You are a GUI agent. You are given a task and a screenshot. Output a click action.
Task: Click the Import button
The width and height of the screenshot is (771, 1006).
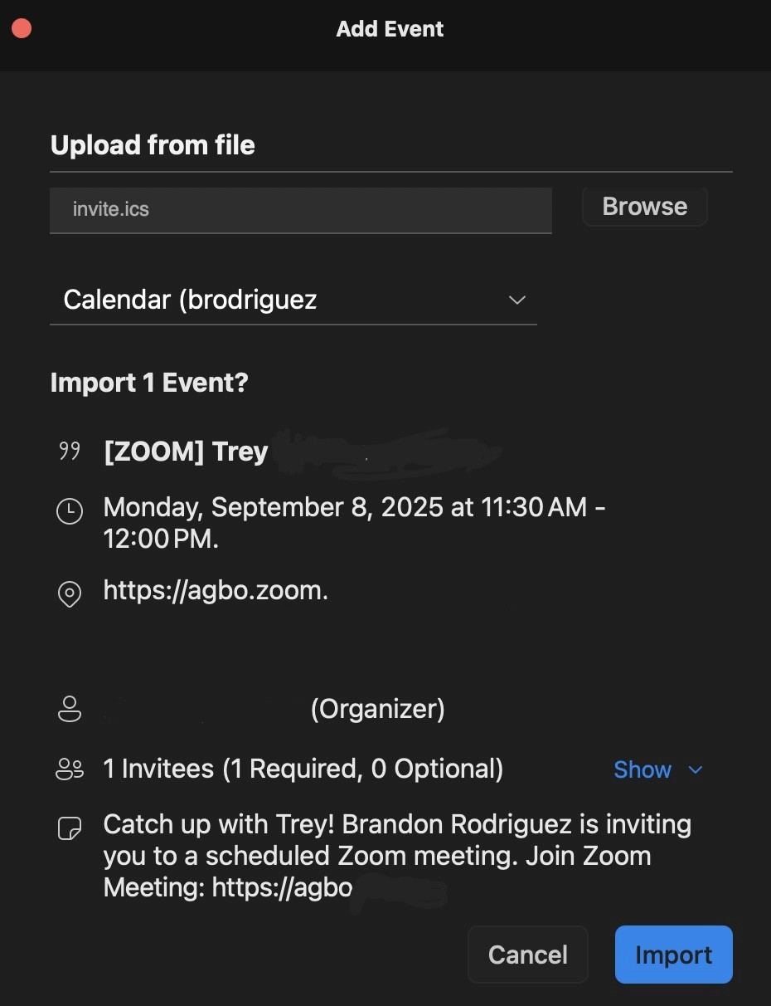[x=673, y=955]
